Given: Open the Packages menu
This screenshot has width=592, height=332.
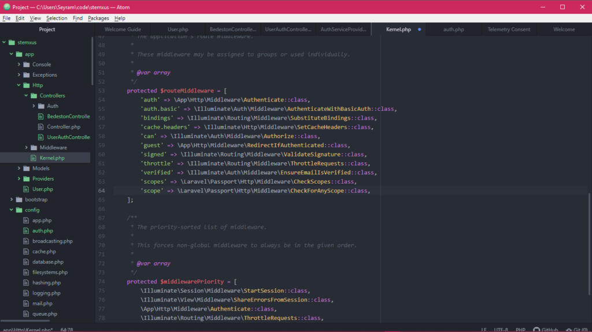Looking at the screenshot, I should click(98, 18).
